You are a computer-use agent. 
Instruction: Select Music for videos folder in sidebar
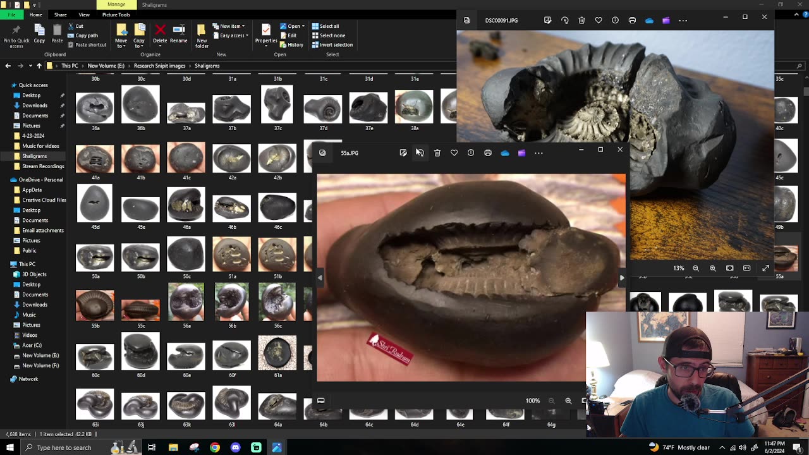pyautogui.click(x=40, y=146)
